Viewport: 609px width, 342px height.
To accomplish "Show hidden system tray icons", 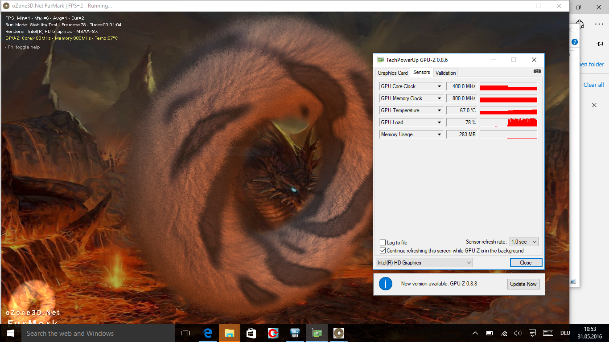I will (x=475, y=333).
